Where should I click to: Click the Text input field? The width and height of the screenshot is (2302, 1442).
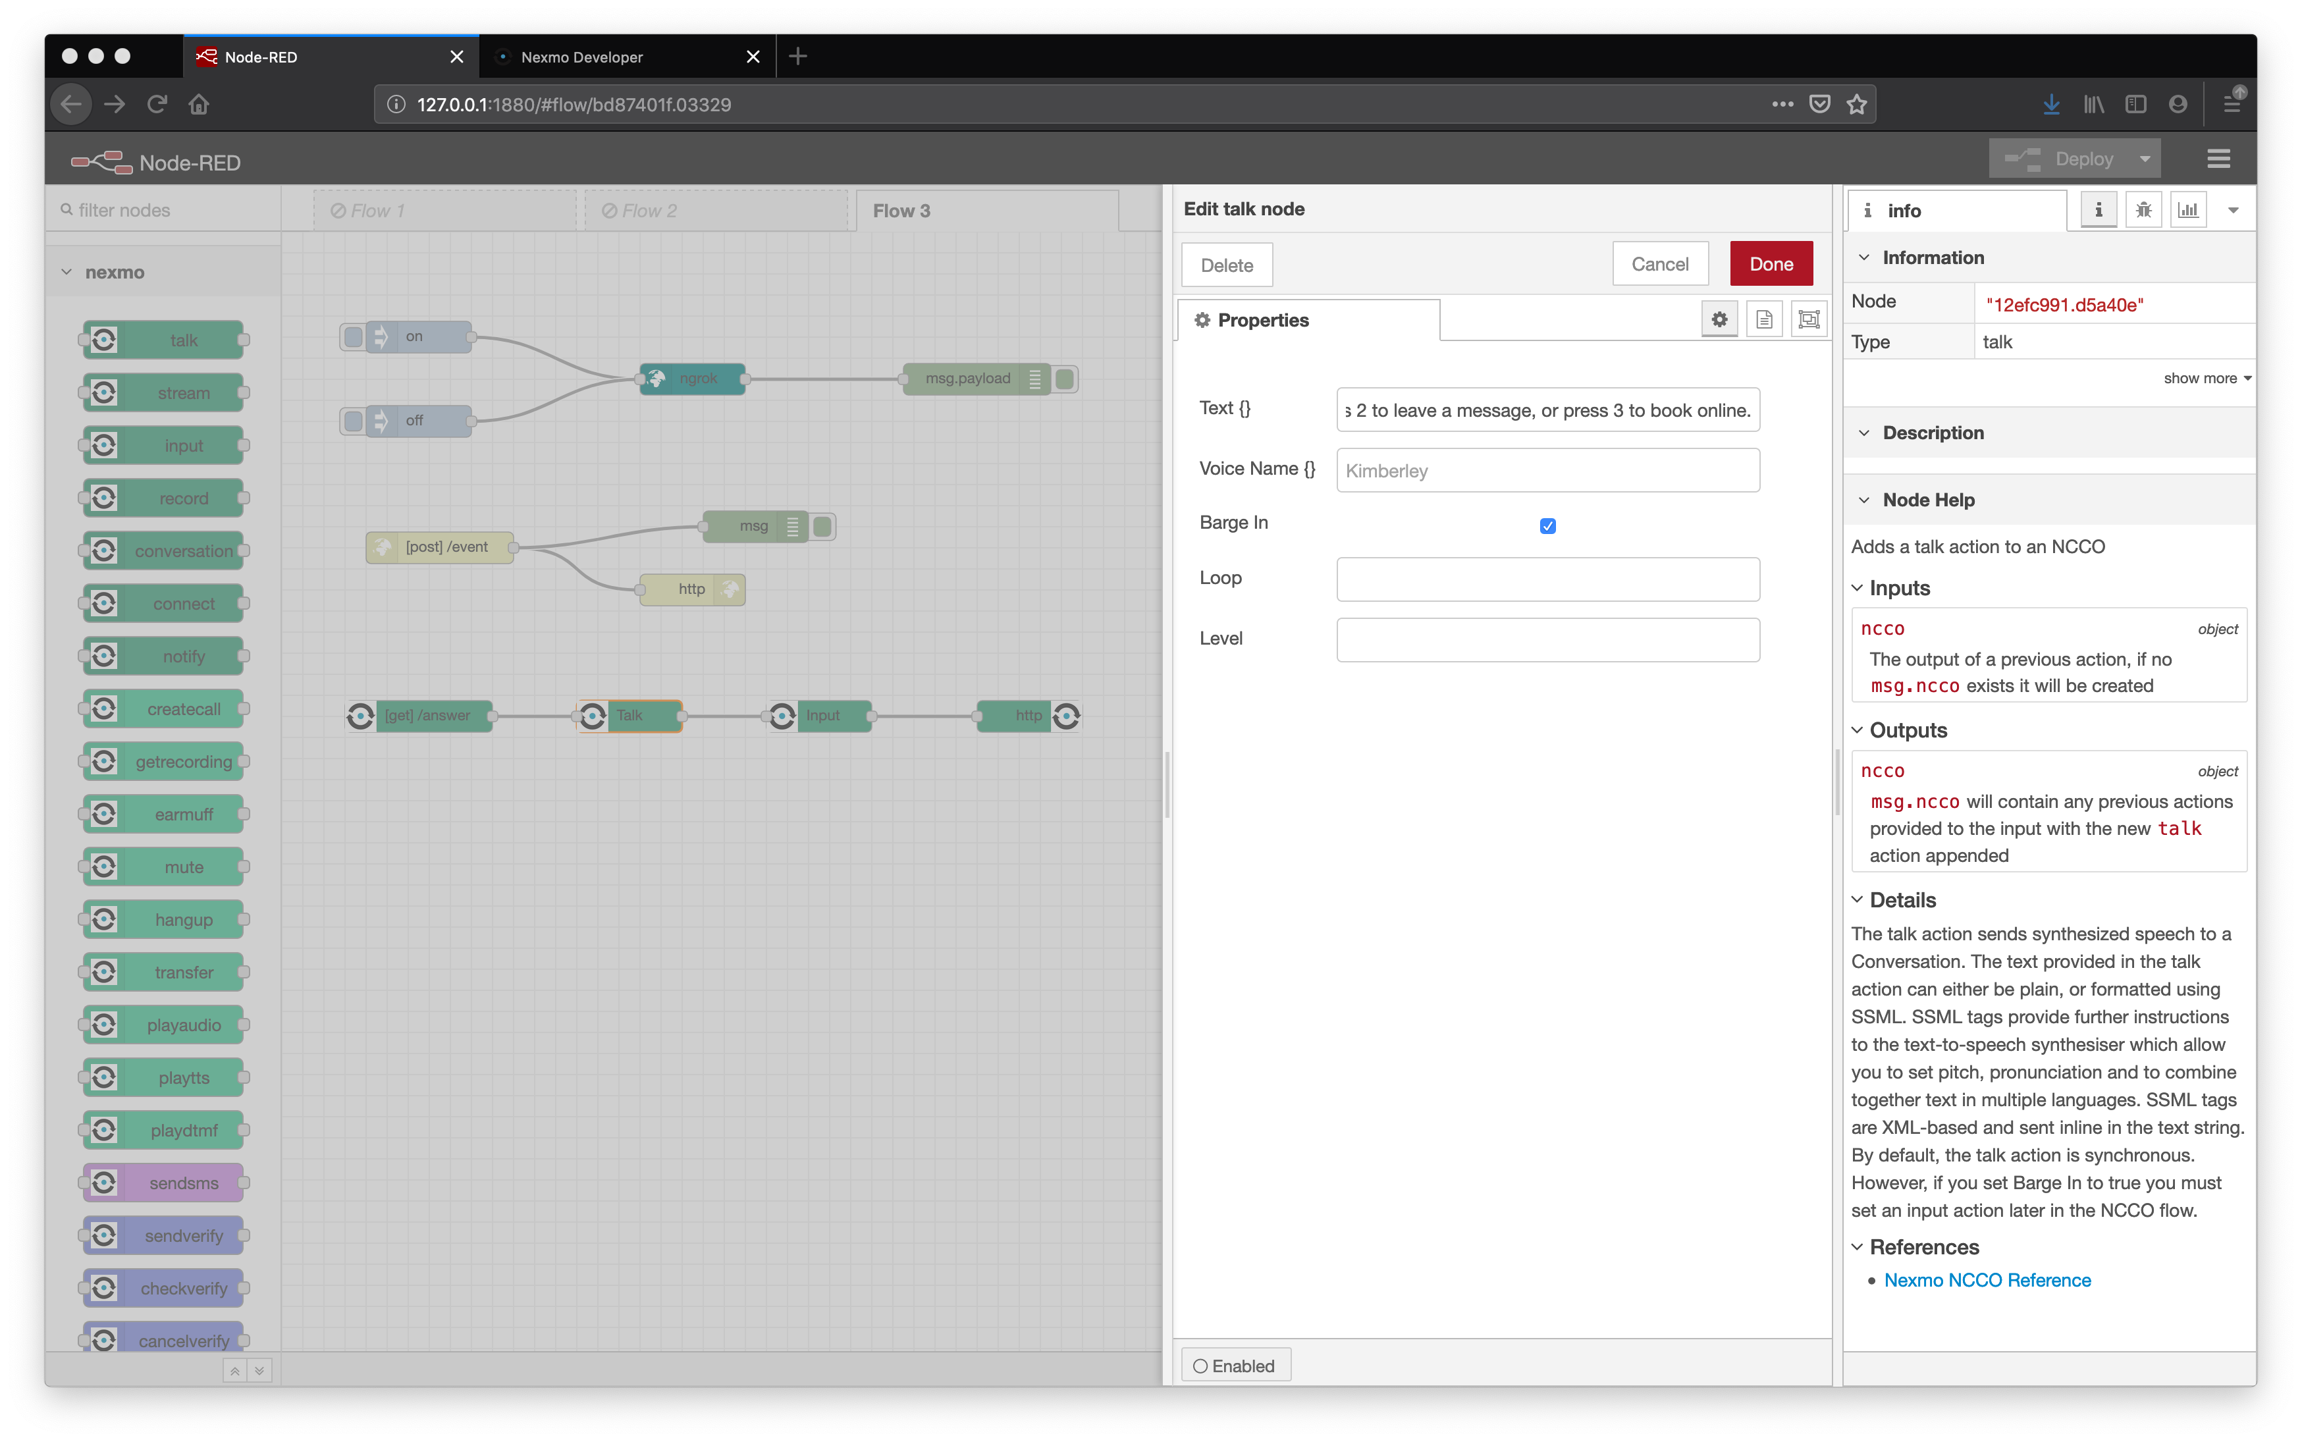[x=1547, y=410]
